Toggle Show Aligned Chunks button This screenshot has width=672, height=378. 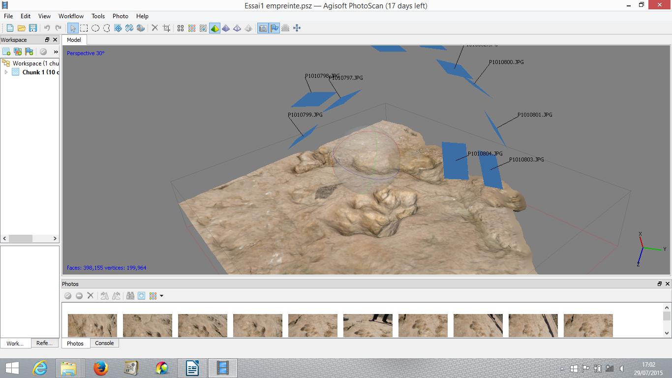point(285,28)
